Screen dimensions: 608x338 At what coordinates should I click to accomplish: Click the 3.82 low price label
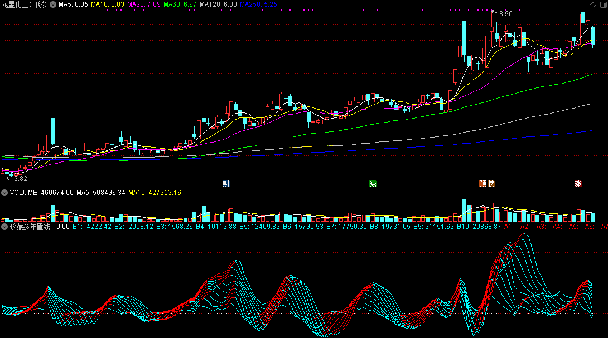pyautogui.click(x=21, y=179)
